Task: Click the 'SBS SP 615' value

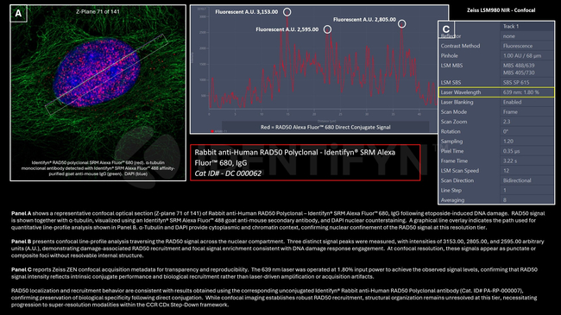Action: point(516,82)
